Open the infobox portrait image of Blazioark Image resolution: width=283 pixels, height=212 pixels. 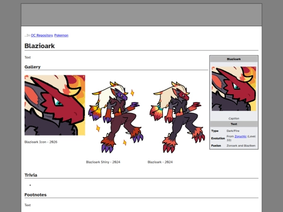234,88
